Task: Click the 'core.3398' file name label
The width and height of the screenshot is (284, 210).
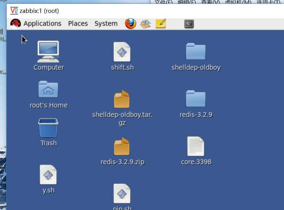Action: 196,162
